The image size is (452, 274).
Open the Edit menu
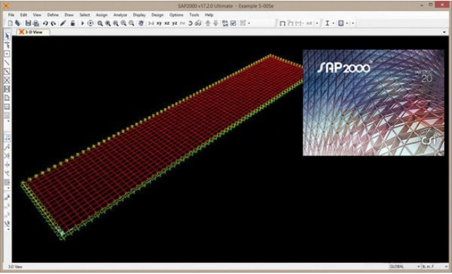coord(23,15)
